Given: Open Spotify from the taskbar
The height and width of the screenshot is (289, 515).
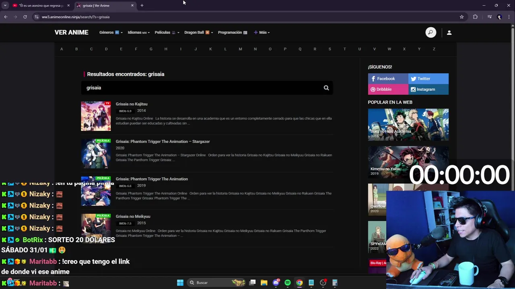Looking at the screenshot, I should pos(287,283).
